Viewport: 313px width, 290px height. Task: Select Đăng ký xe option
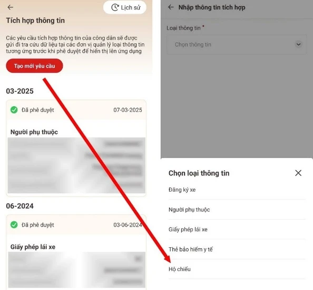pyautogui.click(x=237, y=190)
